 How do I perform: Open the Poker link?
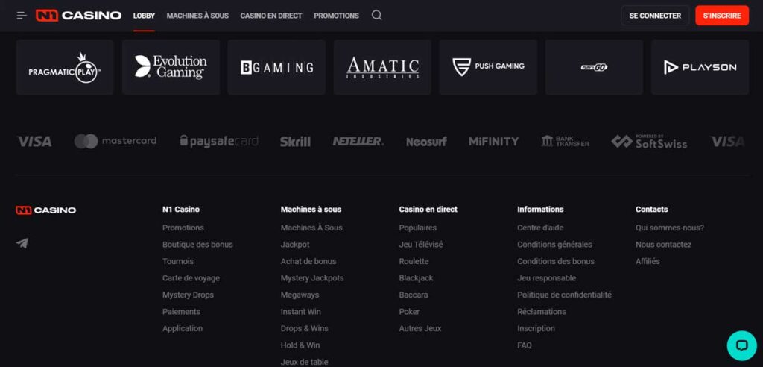(x=409, y=312)
